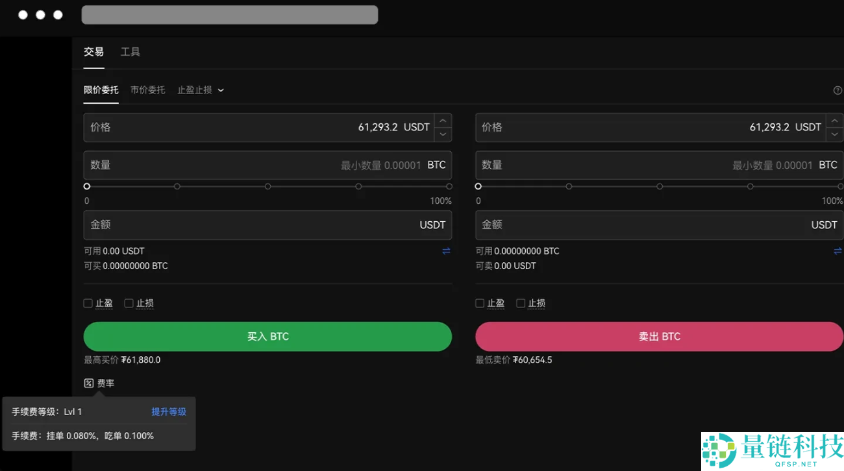Screen dimensions: 844x471
Task: Decrease the buy price with down arrow
Action: point(443,134)
